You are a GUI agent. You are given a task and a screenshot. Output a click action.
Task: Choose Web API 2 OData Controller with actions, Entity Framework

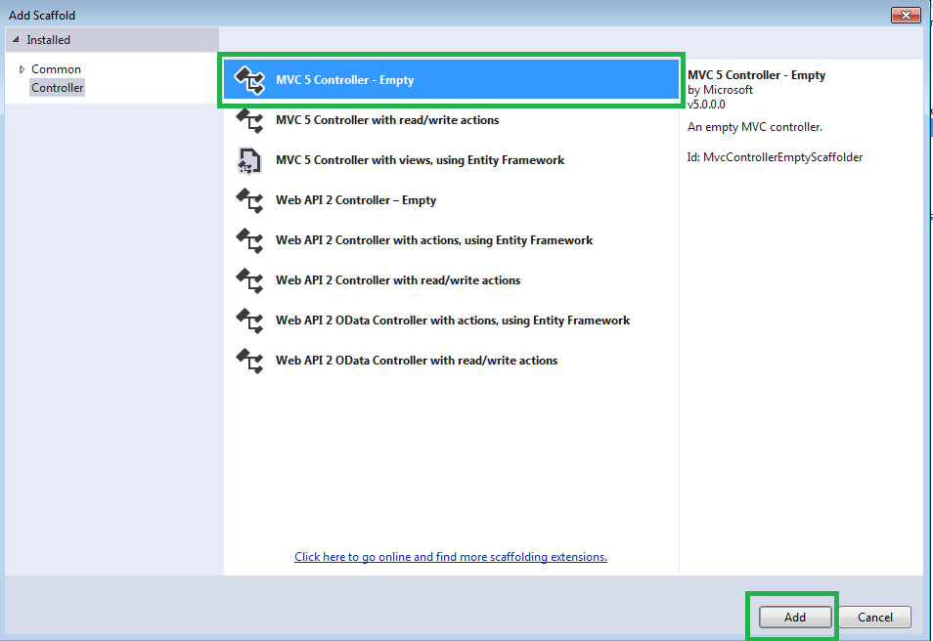click(x=453, y=320)
